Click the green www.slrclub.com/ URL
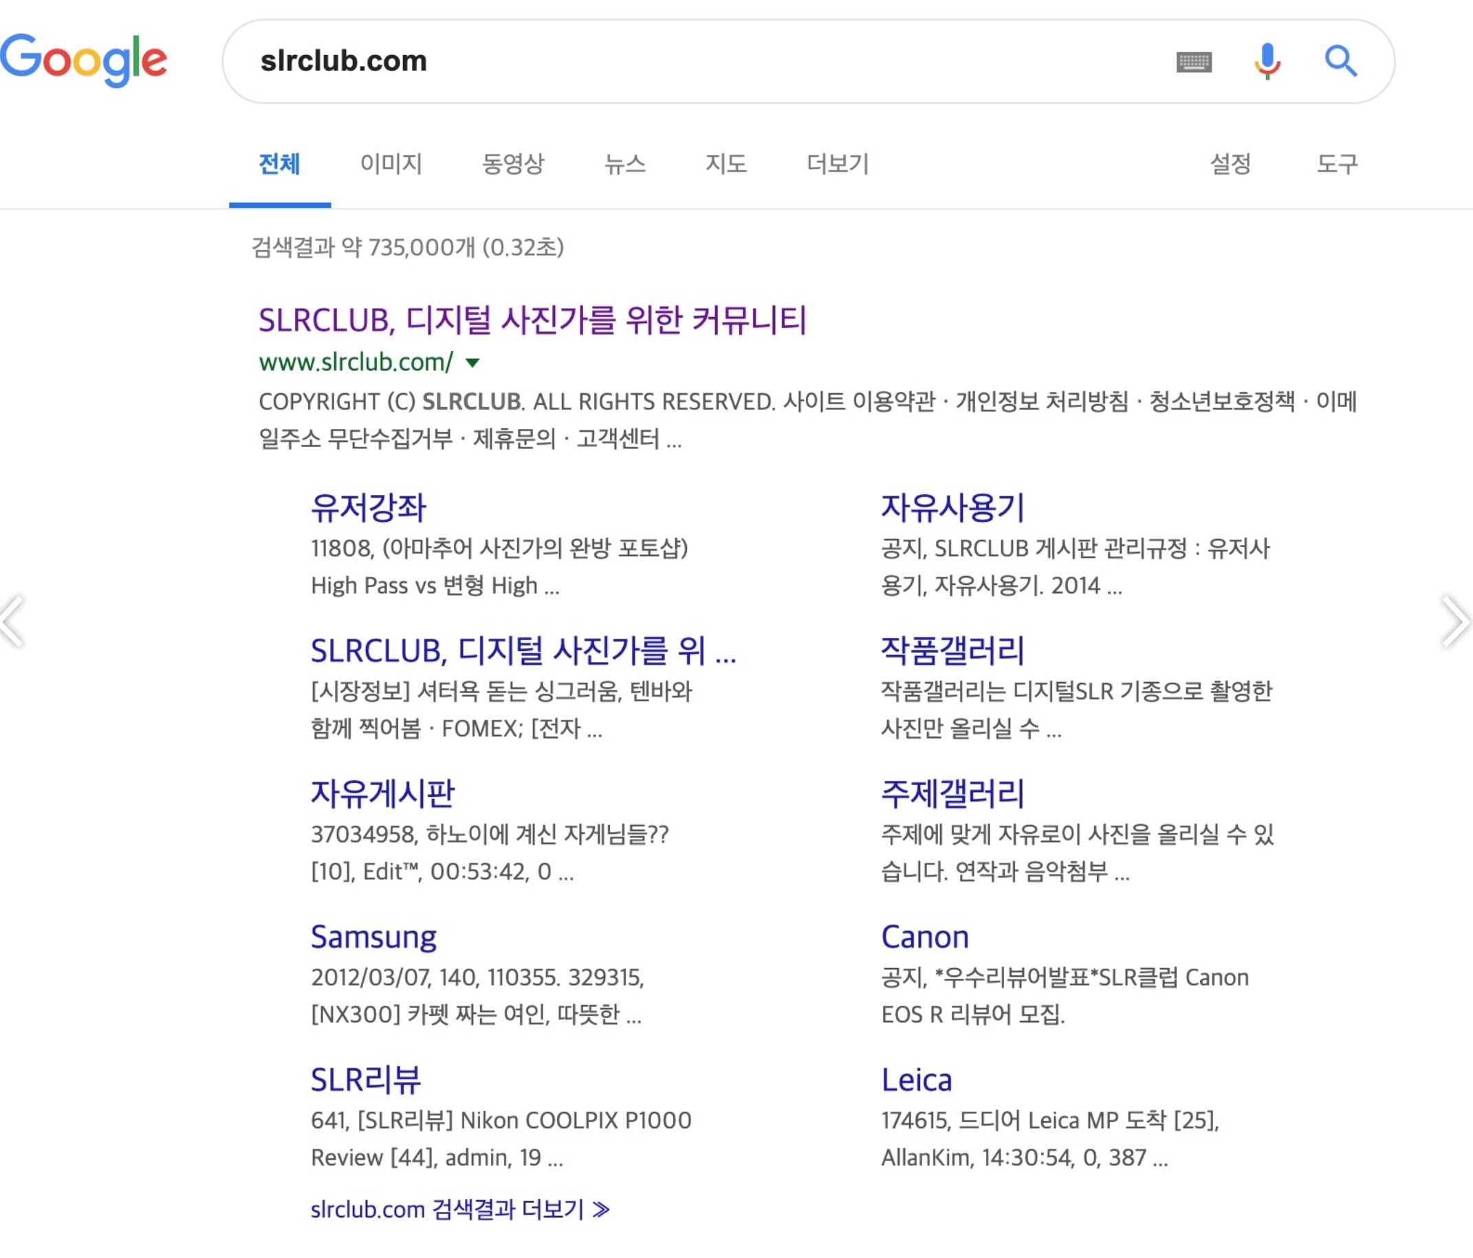The height and width of the screenshot is (1258, 1473). (x=356, y=362)
